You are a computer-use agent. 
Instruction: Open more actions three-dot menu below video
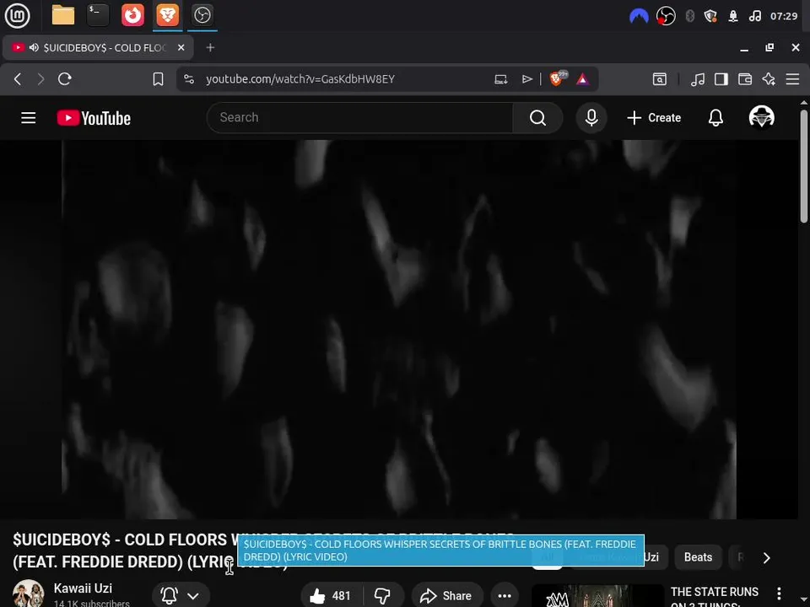[505, 596]
